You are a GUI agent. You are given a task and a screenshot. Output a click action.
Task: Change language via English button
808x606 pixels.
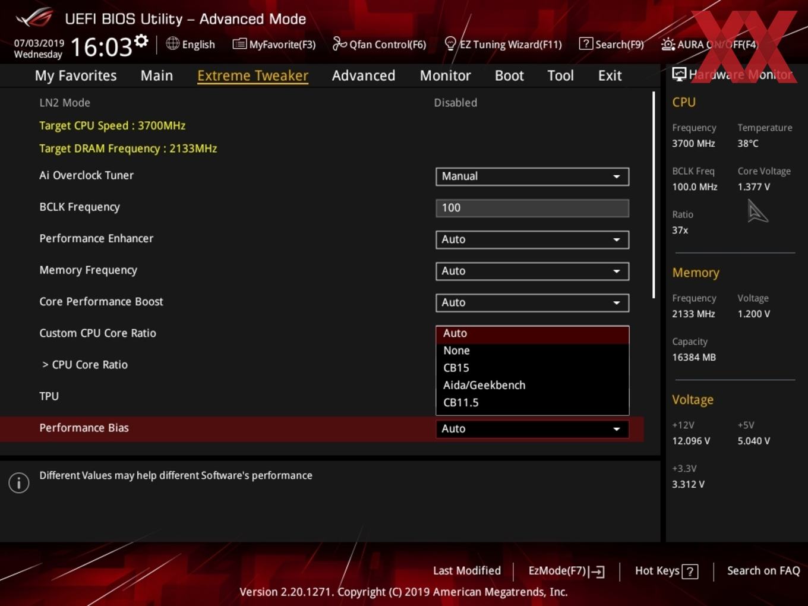click(191, 44)
